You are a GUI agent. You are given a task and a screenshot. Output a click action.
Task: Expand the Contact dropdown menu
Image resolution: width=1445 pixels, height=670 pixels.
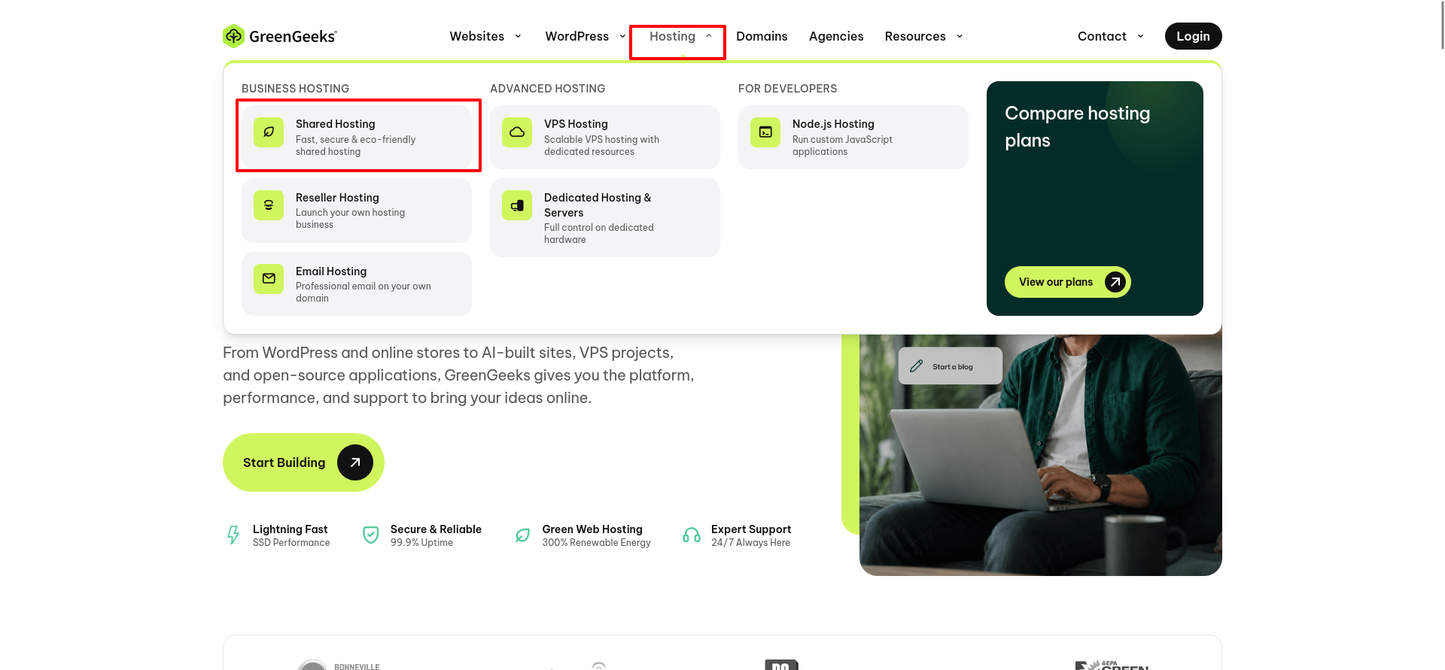pos(1111,36)
